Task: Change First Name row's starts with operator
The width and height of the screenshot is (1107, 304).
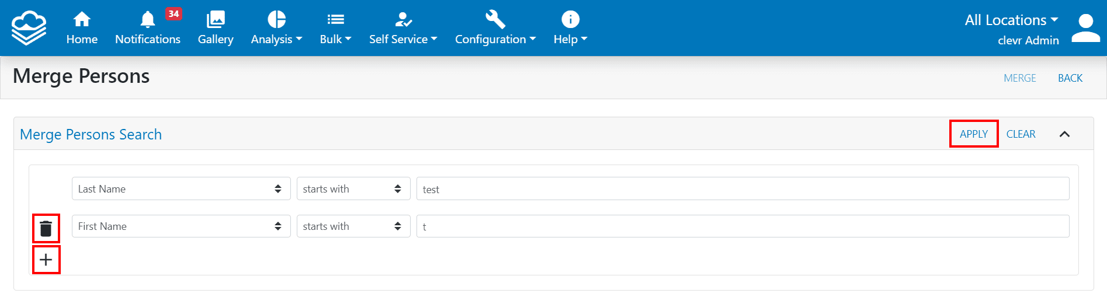Action: (353, 226)
